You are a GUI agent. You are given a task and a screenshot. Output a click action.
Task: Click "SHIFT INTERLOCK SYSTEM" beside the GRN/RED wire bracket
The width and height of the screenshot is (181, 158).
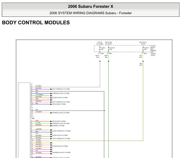click(62, 131)
